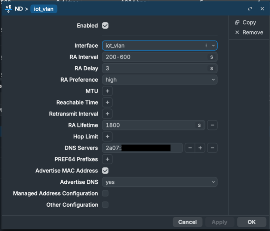Viewport: 270px width, 231px height.
Task: Click the ND breadcrumb link
Action: click(19, 9)
